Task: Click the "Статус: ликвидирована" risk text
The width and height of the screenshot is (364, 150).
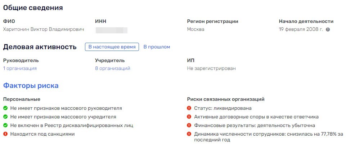Action: (x=223, y=108)
